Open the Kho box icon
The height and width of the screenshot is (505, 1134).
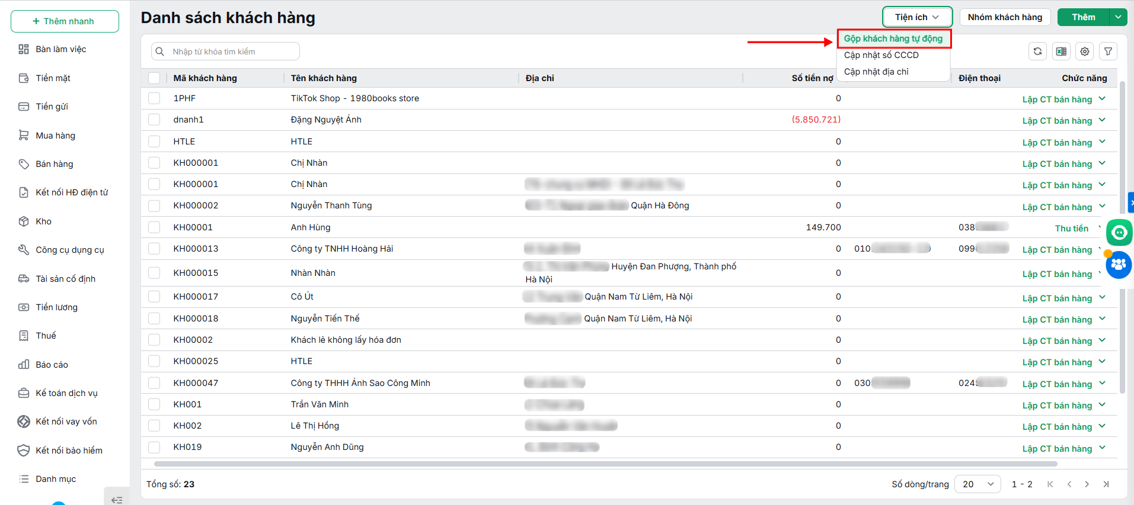[24, 221]
